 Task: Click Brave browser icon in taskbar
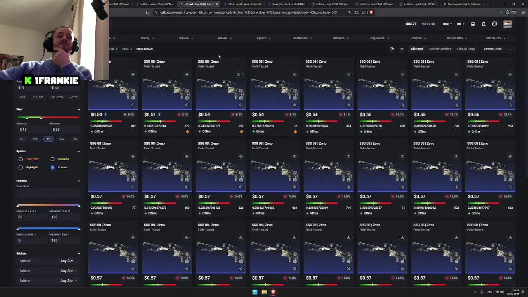click(273, 292)
